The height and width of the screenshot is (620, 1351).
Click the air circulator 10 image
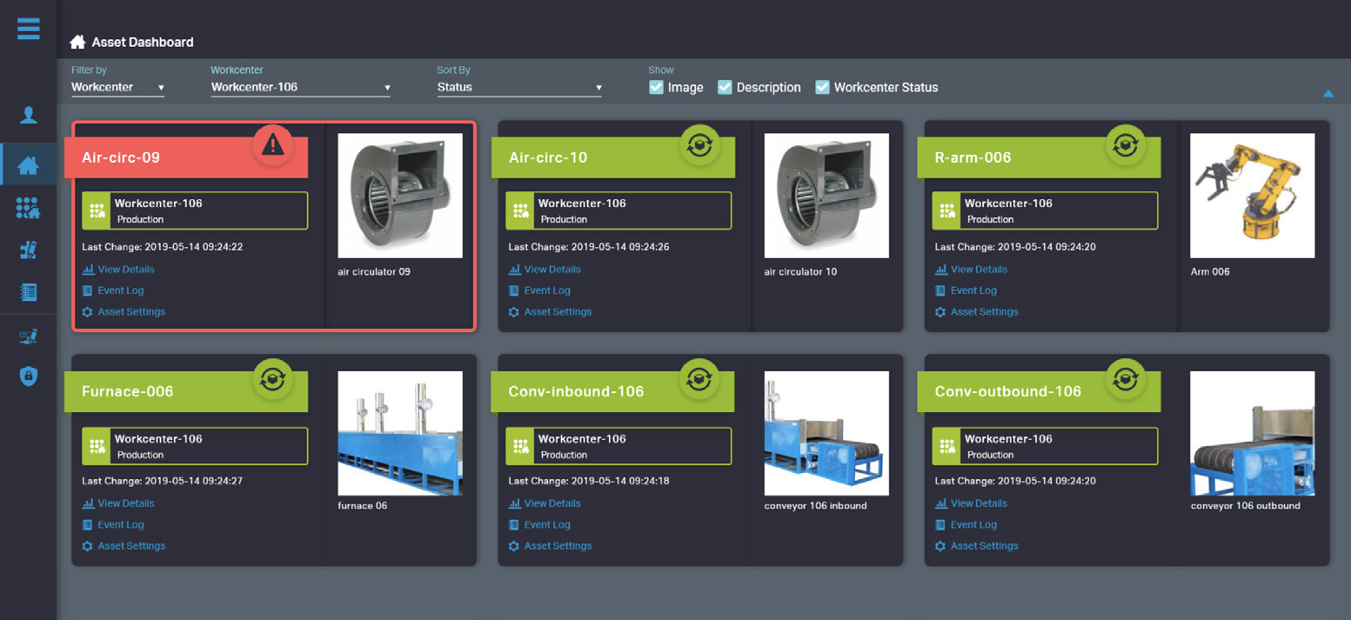(826, 196)
